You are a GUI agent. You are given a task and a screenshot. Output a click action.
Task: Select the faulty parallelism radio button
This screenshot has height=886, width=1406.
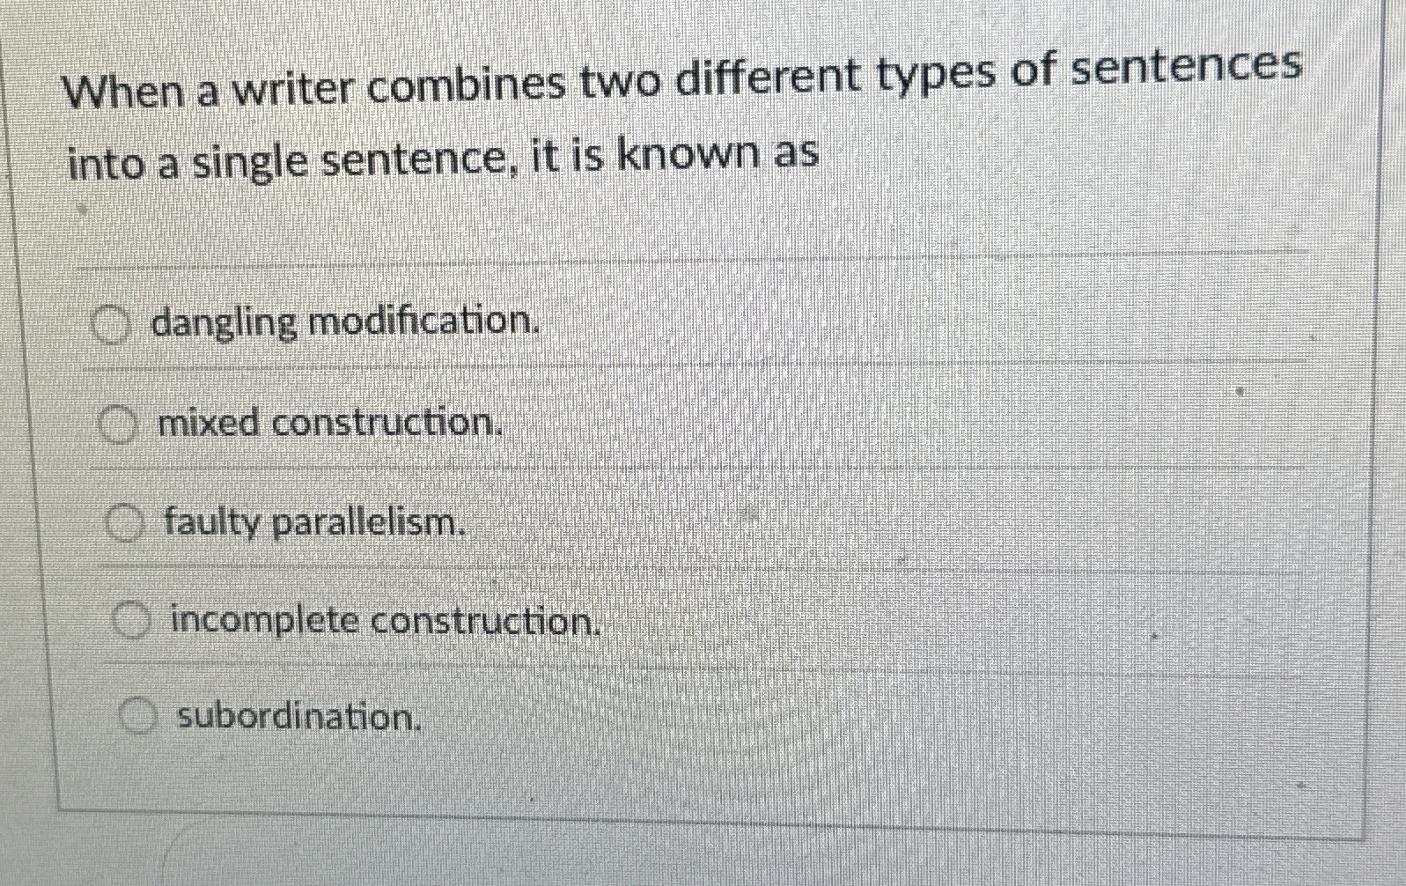123,523
